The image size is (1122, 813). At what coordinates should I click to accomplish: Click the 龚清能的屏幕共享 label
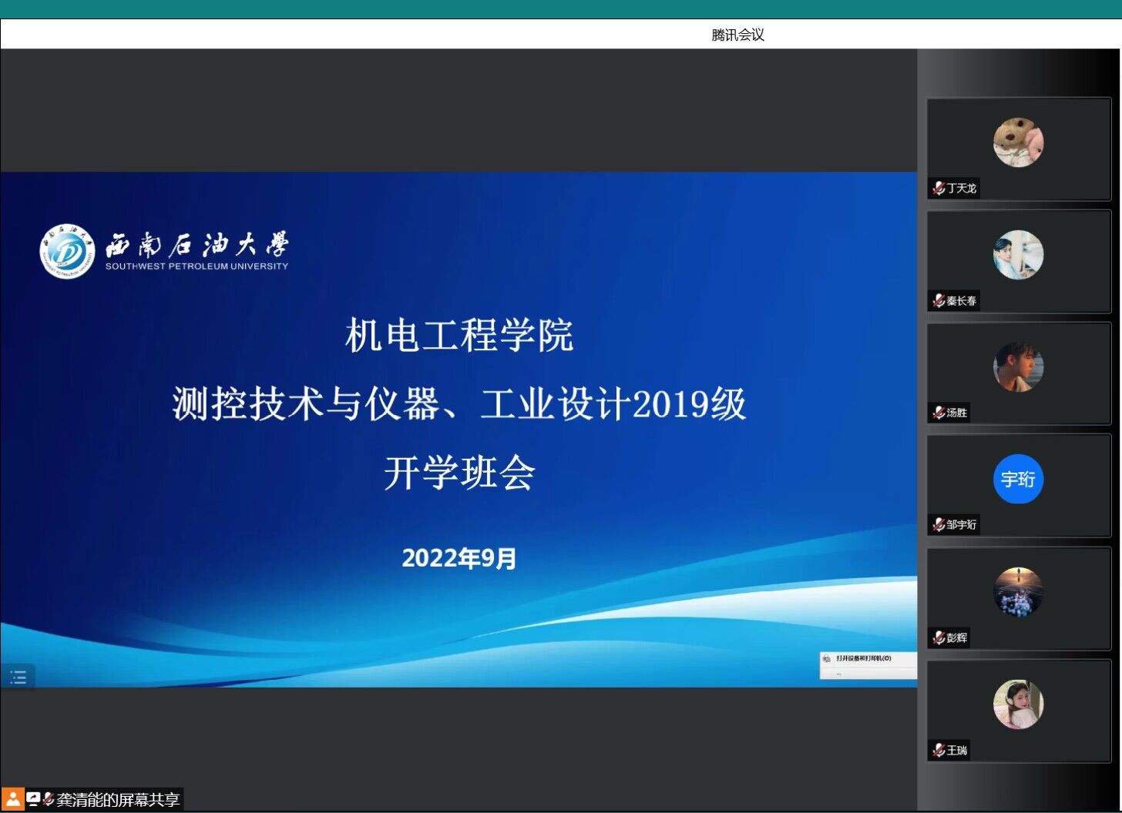[x=118, y=800]
